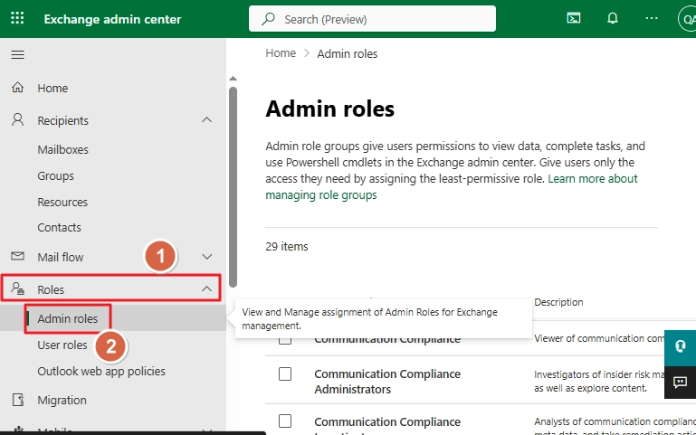Image resolution: width=696 pixels, height=435 pixels.
Task: Click the Migration icon in sidebar
Action: 18,400
